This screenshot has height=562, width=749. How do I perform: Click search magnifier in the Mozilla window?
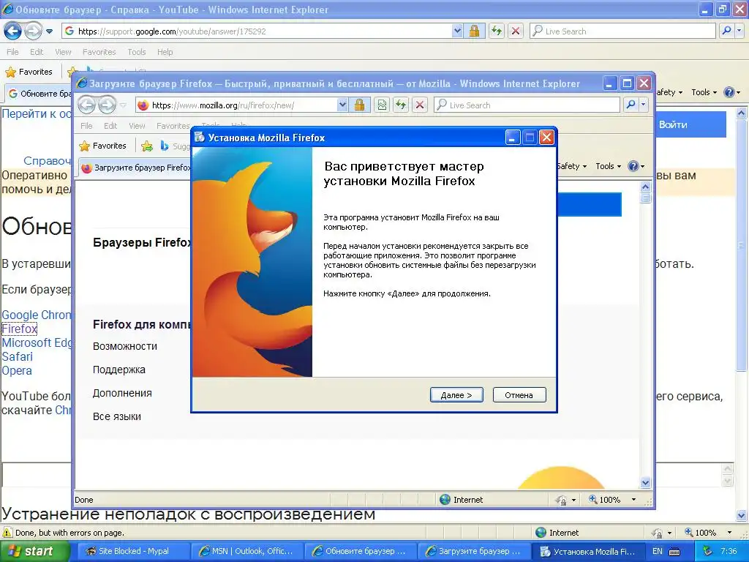point(631,105)
